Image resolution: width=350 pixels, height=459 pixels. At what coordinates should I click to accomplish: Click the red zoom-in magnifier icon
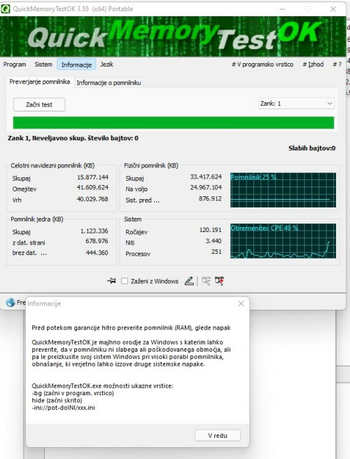[219, 281]
